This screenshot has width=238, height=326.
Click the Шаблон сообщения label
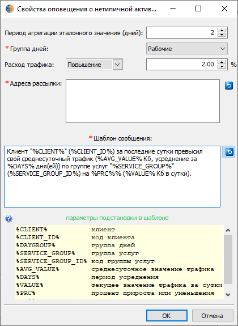click(122, 138)
